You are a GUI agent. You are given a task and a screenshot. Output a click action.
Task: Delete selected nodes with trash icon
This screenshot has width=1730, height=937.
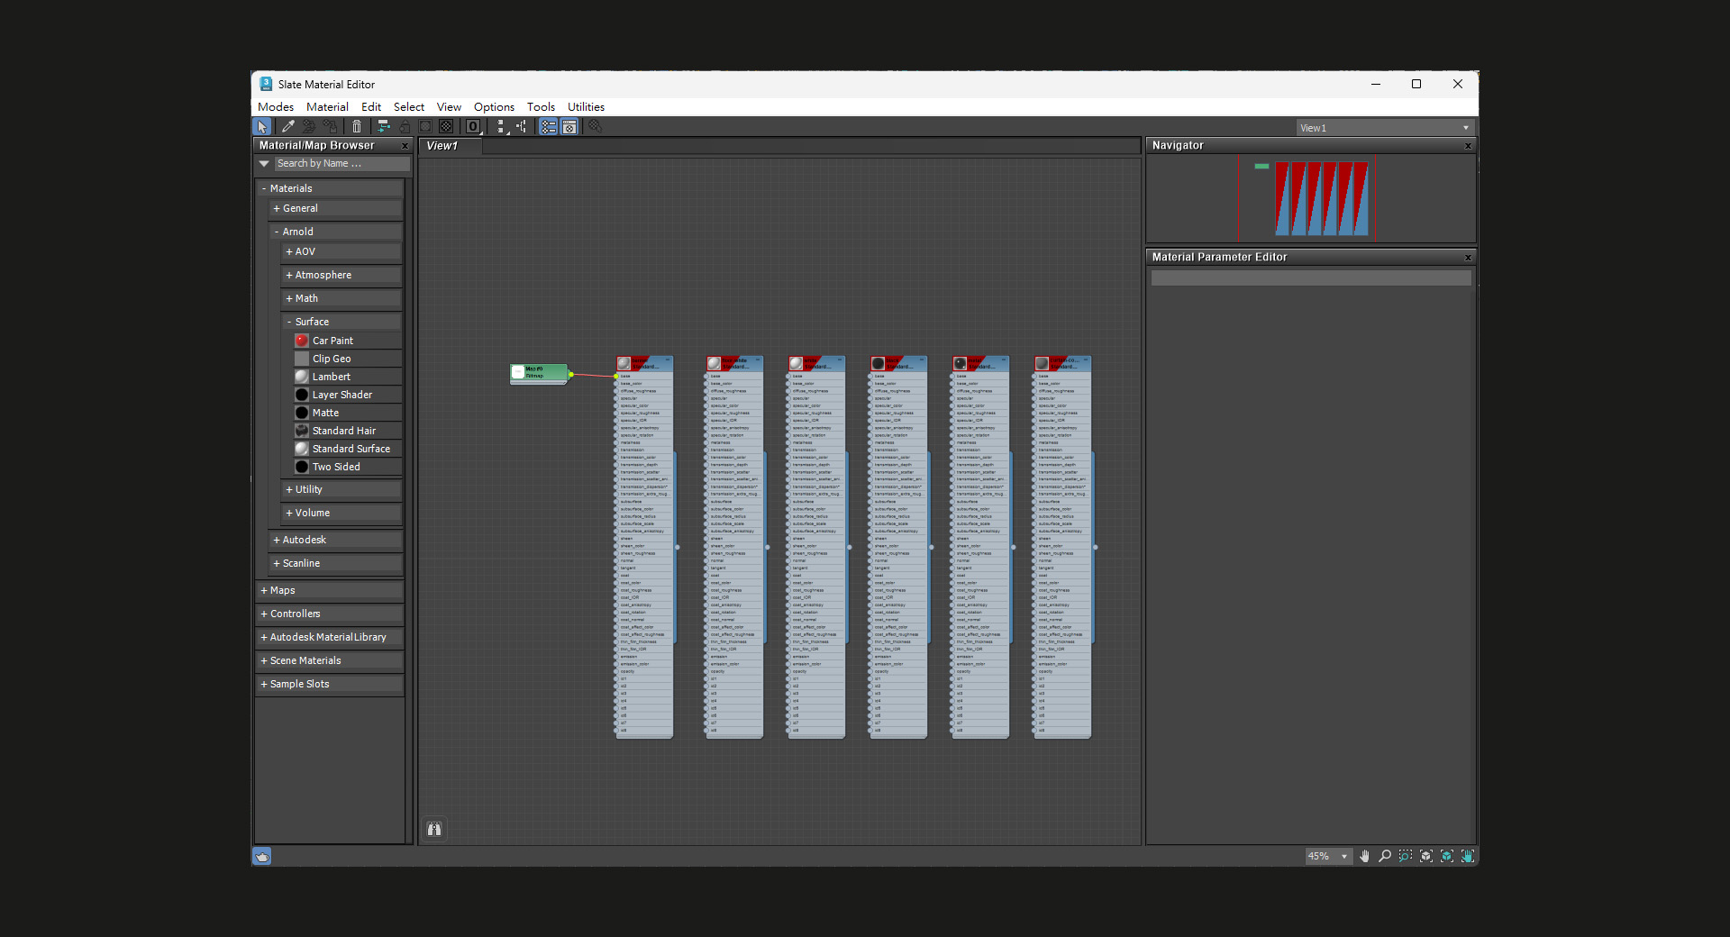click(357, 127)
